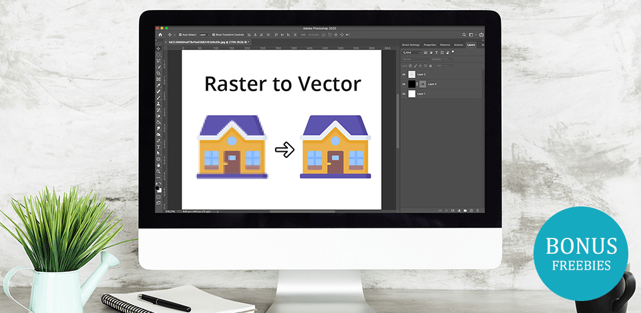Open the Move tool preset picker arrow

point(174,35)
